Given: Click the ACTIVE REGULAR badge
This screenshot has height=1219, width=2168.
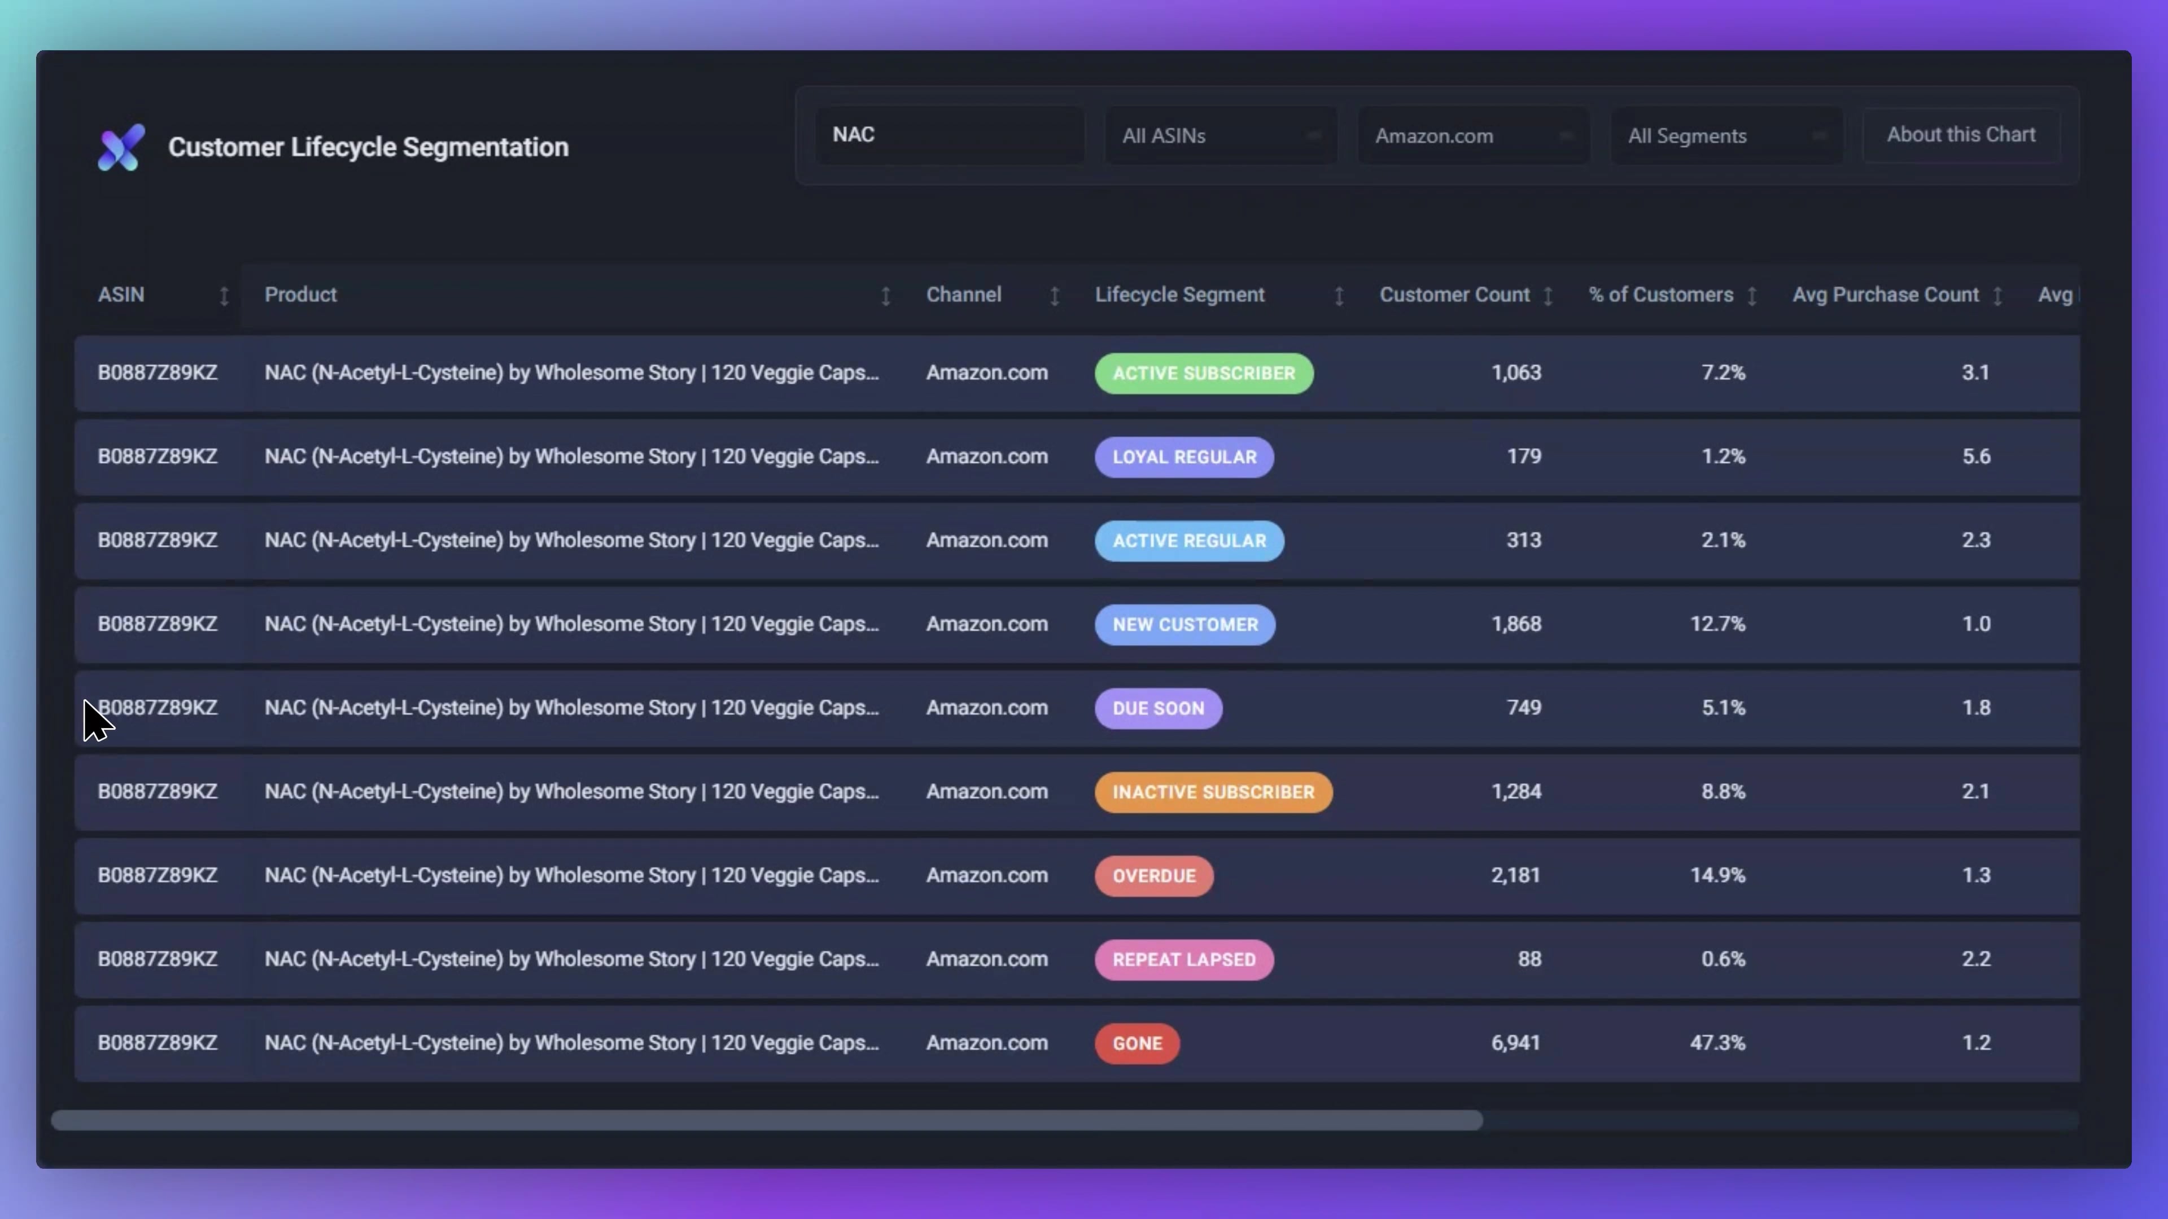Looking at the screenshot, I should coord(1189,541).
